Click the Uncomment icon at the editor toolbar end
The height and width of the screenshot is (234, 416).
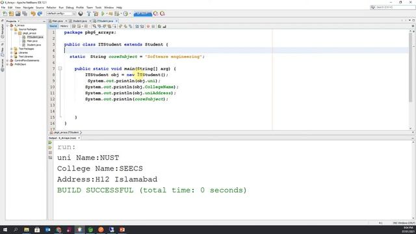click(164, 26)
